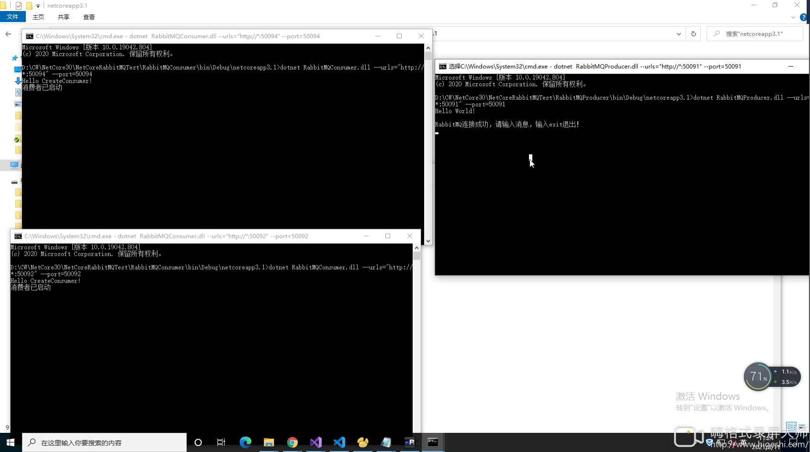810x452 pixels.
Task: Select the 共享 ribbon tab
Action: (x=64, y=17)
